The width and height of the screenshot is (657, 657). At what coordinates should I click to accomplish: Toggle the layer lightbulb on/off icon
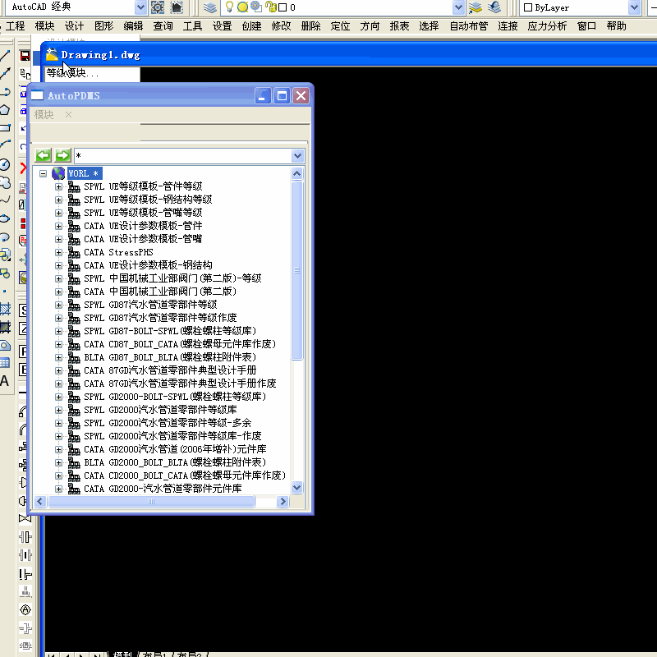click(229, 7)
